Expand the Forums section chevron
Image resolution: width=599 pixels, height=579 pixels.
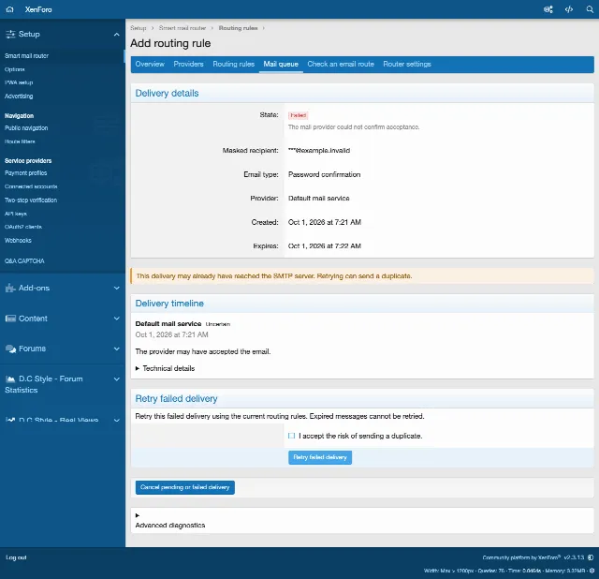pyautogui.click(x=116, y=349)
